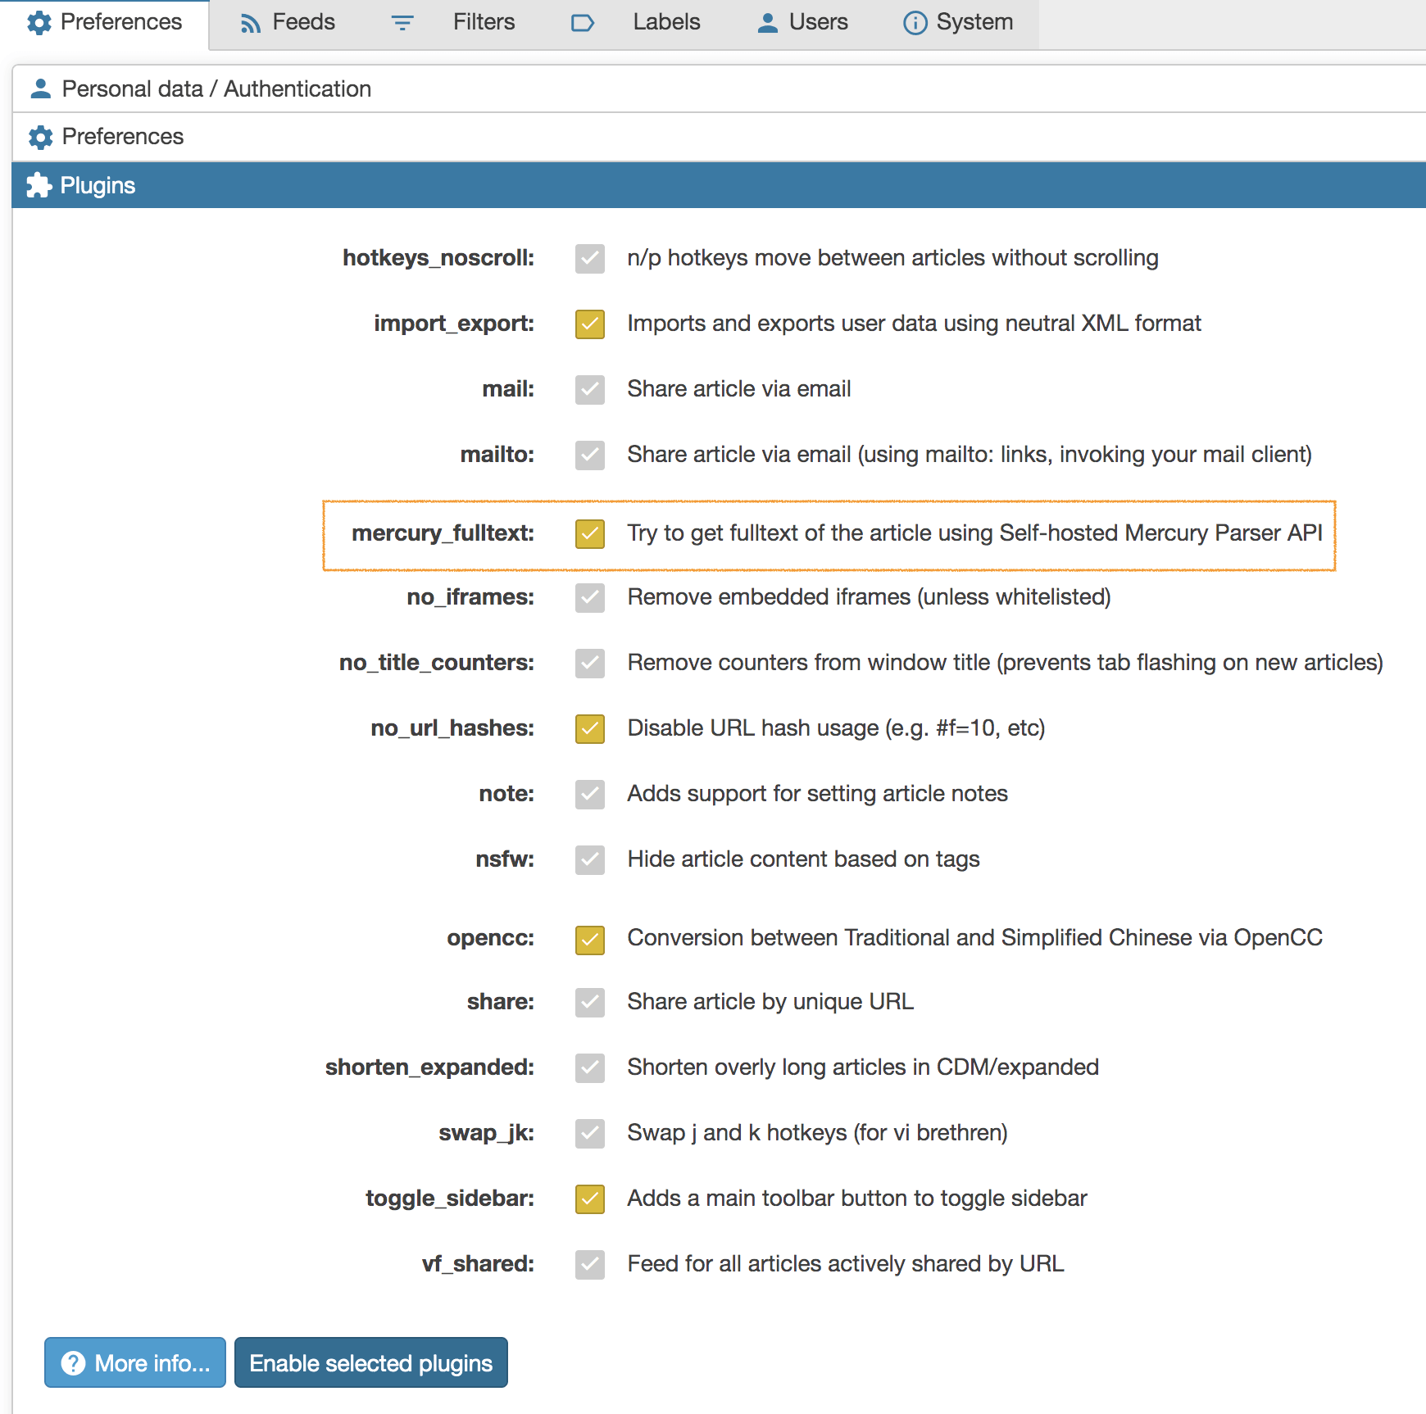This screenshot has width=1426, height=1414.
Task: Click the opencc label
Action: 491,938
